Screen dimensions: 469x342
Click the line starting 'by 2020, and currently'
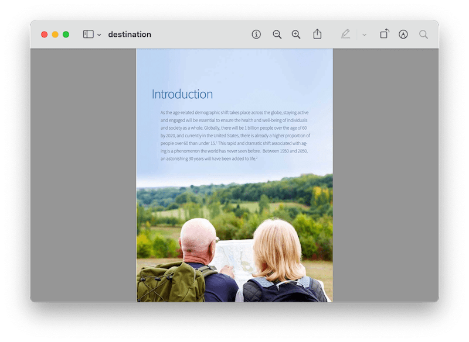click(x=235, y=136)
